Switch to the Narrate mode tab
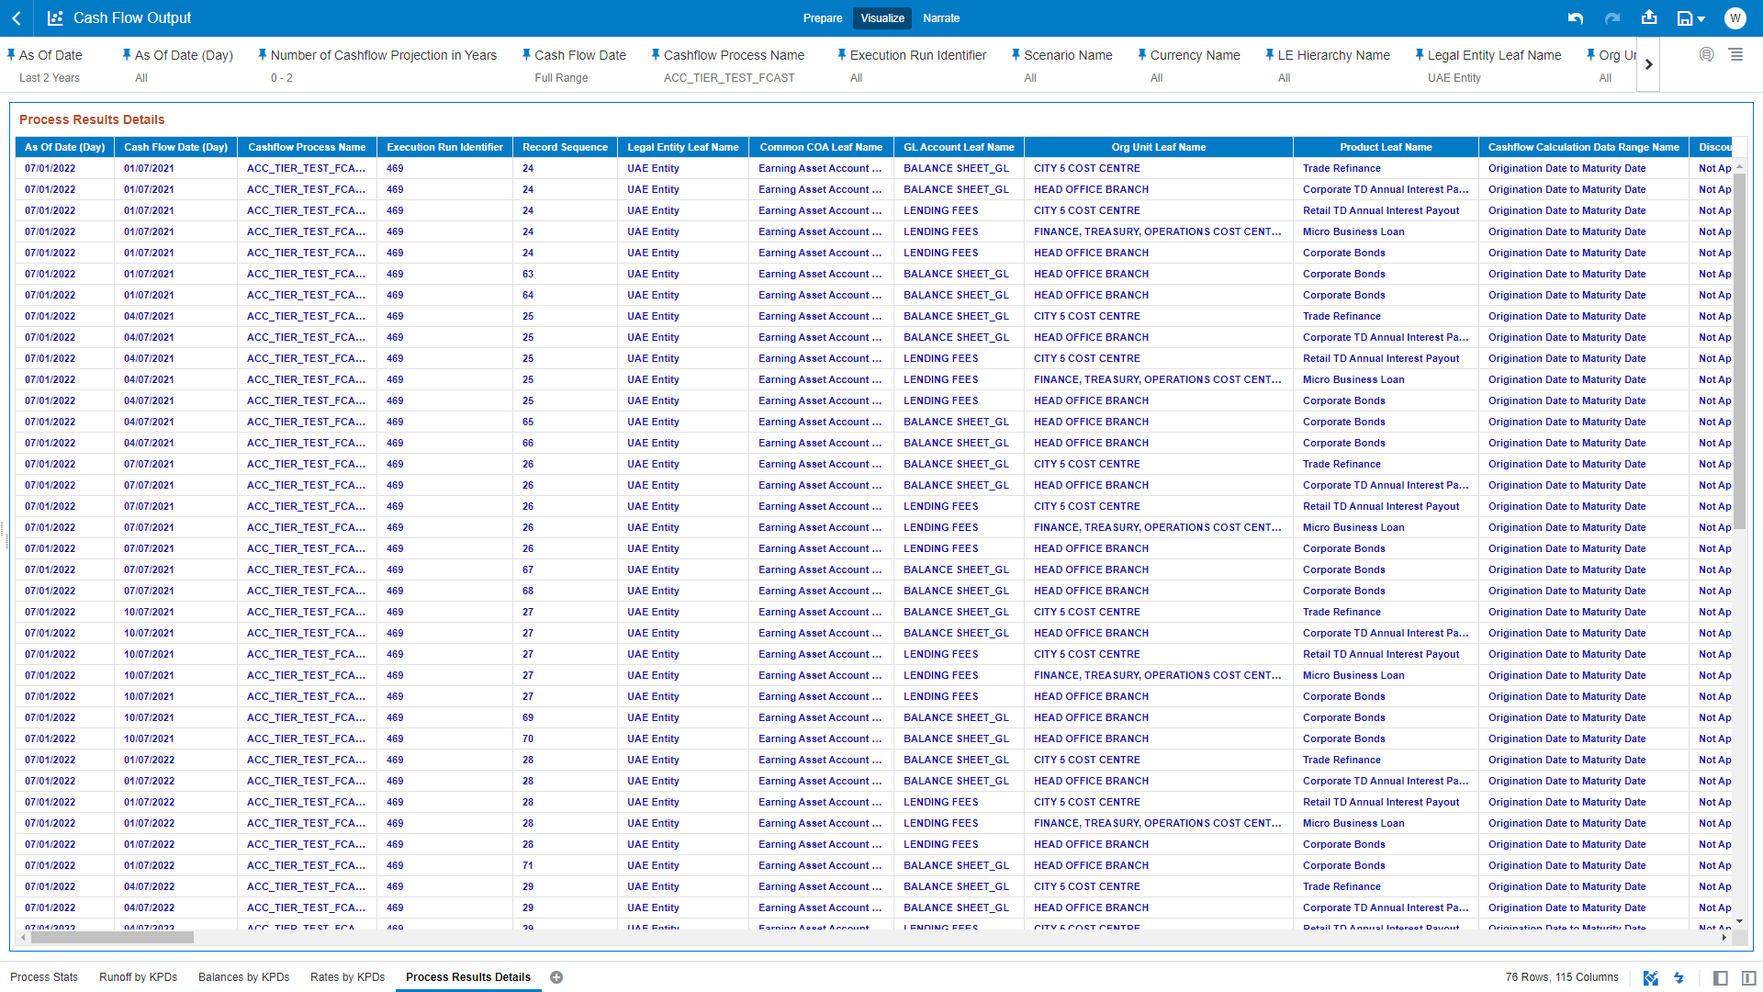This screenshot has width=1763, height=992. 941,18
